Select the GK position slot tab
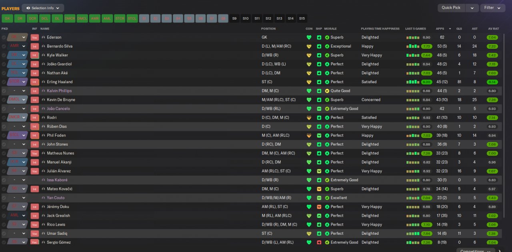 point(7,18)
